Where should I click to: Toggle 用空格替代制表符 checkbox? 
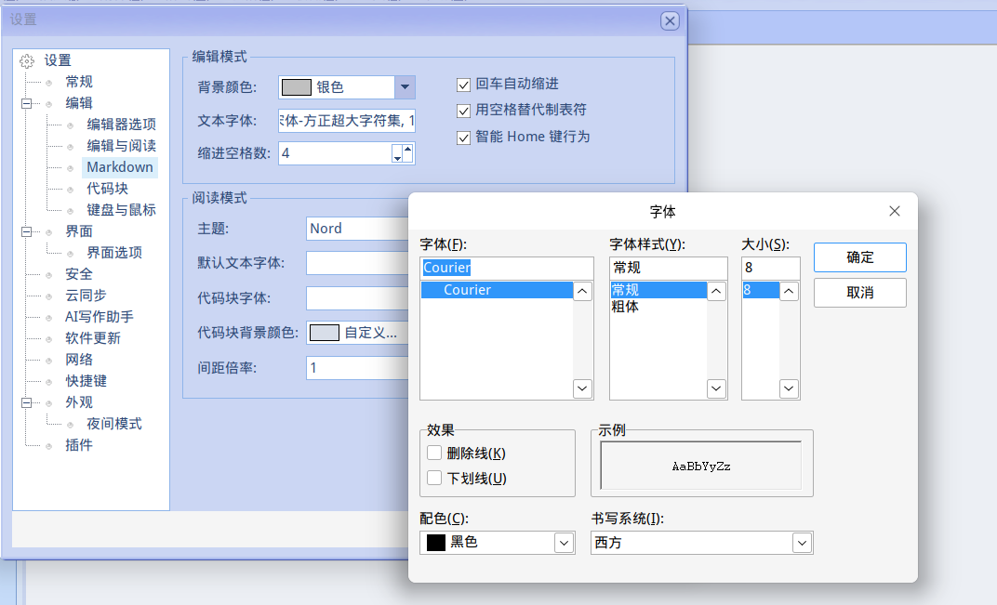[x=463, y=112]
